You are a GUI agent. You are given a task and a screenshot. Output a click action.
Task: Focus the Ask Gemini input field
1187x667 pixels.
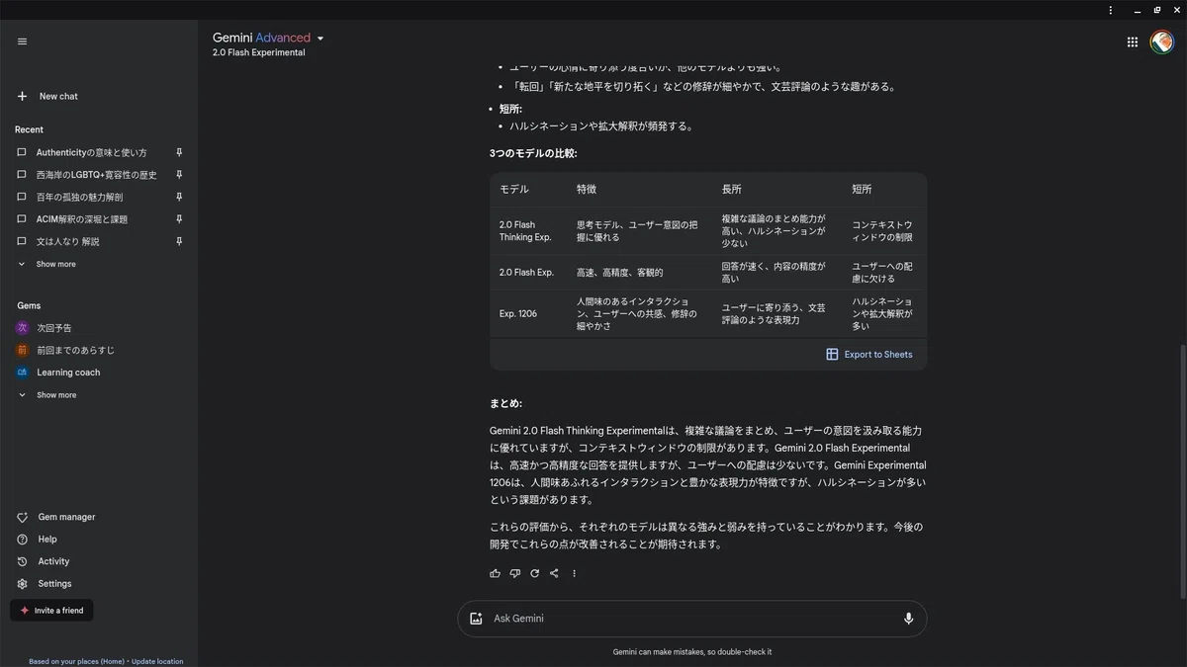[692, 619]
